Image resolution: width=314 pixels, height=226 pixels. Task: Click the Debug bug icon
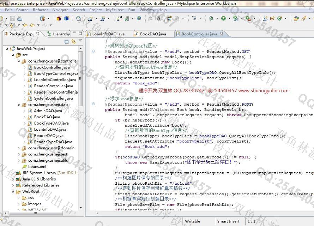211,18
